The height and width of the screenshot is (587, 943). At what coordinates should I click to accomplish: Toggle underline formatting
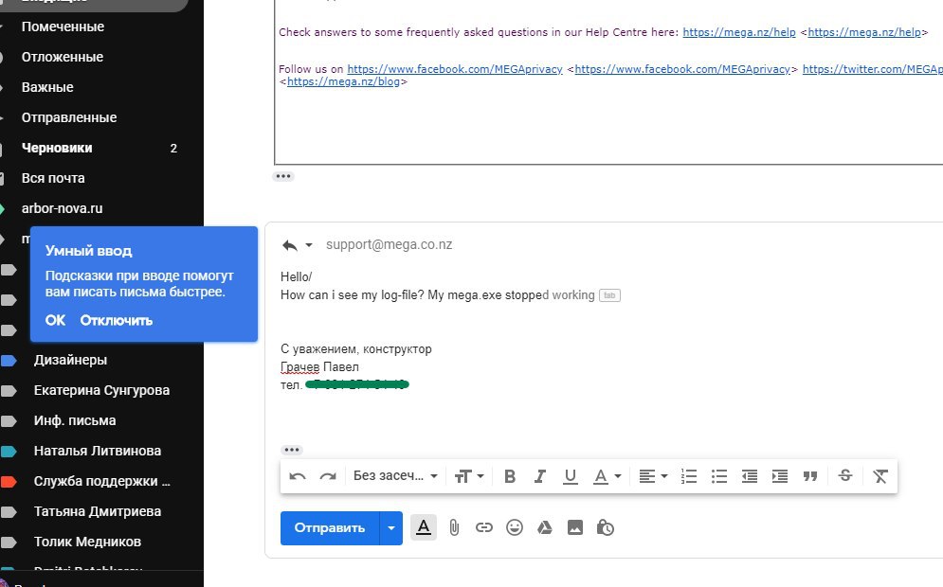point(571,476)
